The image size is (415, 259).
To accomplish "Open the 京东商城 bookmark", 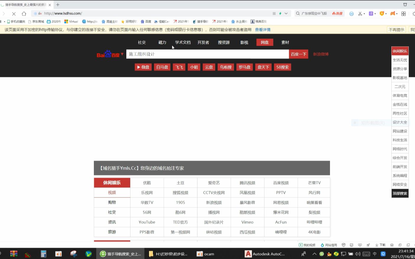I will (x=36, y=22).
